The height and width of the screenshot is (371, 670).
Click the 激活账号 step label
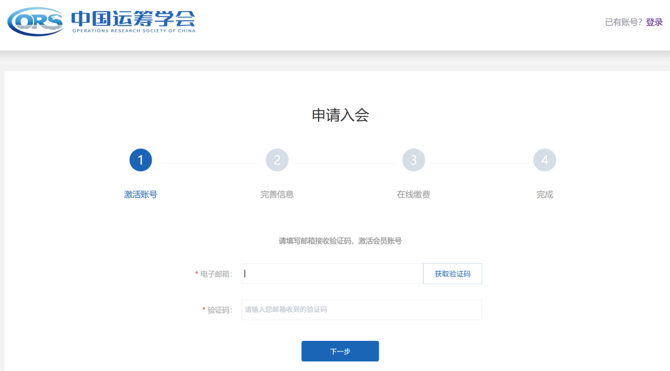[141, 194]
